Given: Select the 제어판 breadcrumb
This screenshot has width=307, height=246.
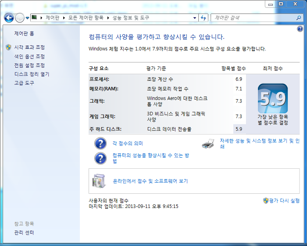Looking at the screenshot, I should (53, 18).
